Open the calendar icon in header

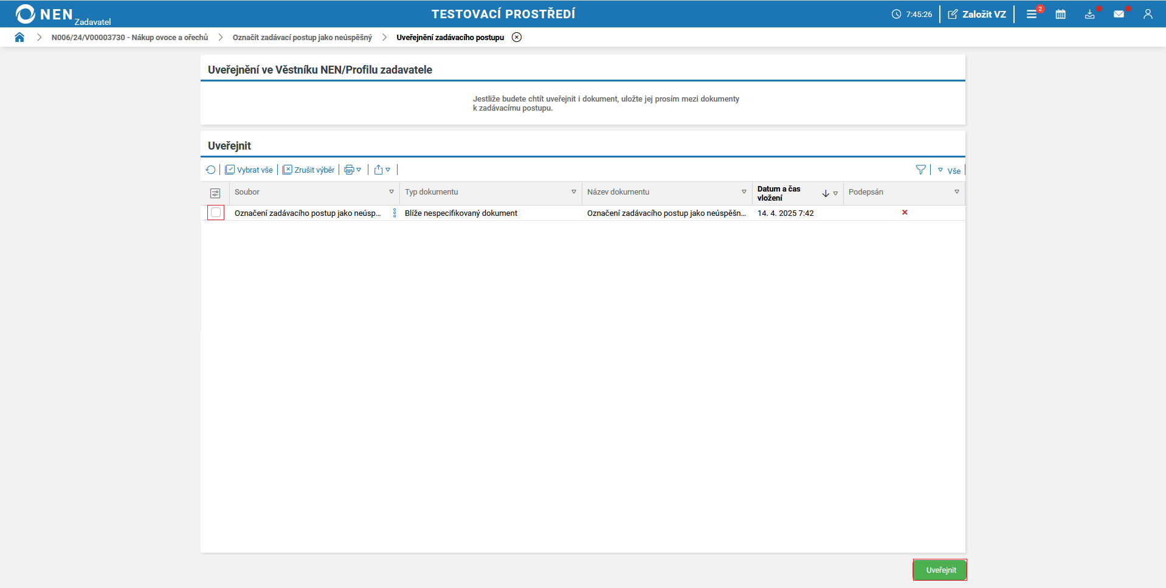[1060, 14]
